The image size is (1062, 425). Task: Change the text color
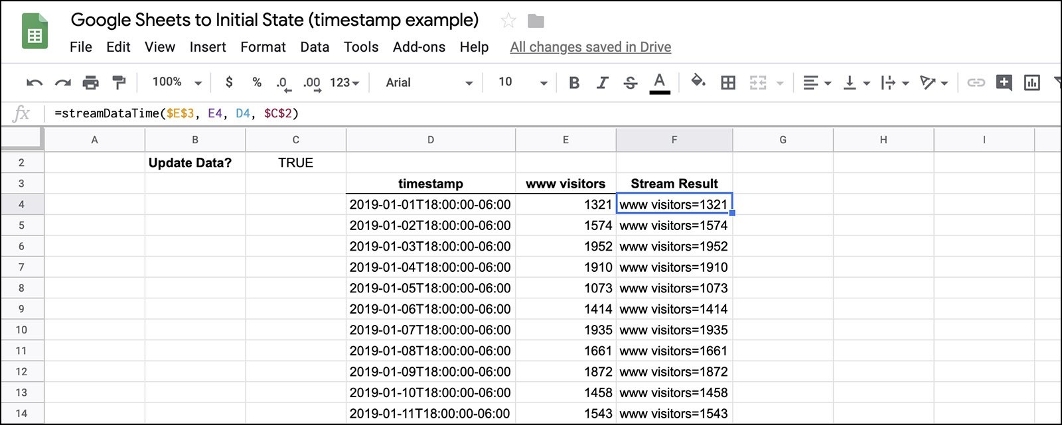(659, 83)
